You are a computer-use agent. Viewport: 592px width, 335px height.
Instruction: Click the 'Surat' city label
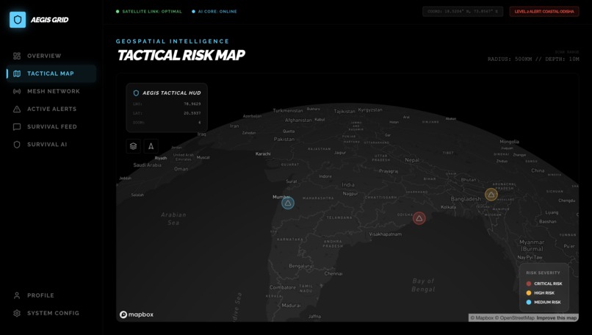[x=291, y=181]
